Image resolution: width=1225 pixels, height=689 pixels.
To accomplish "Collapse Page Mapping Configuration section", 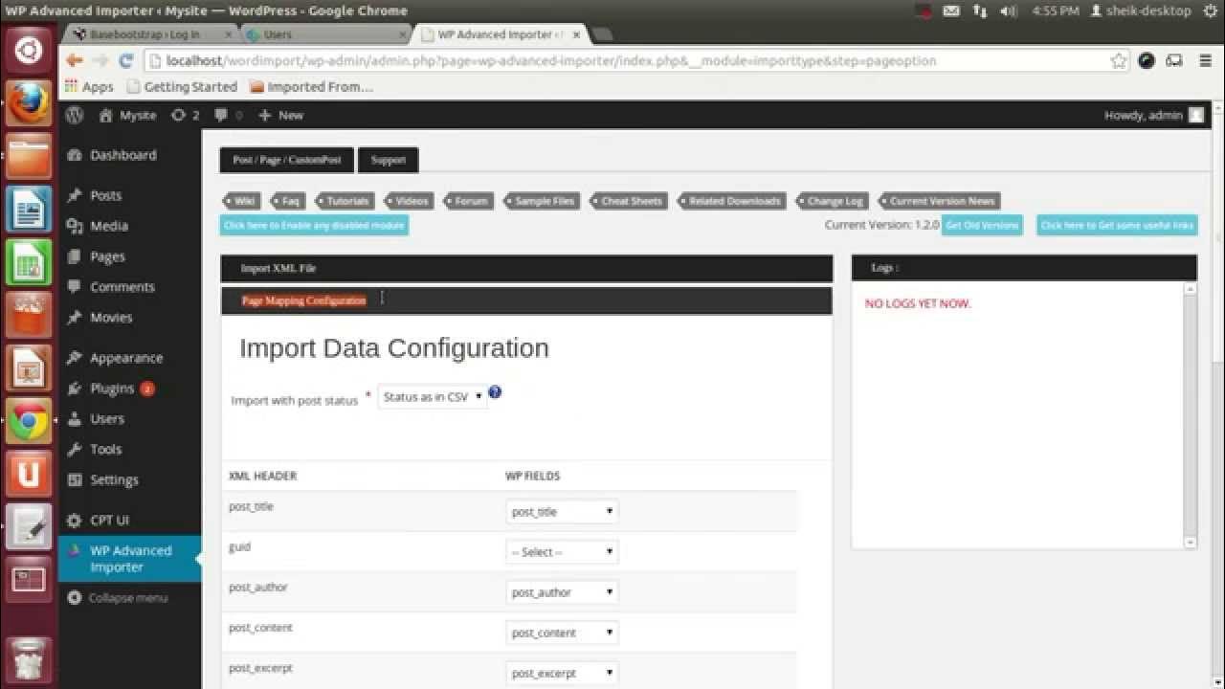I will 526,300.
